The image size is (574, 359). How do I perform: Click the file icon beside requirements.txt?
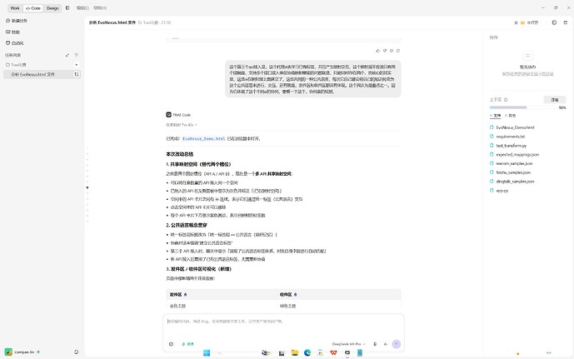(492, 137)
